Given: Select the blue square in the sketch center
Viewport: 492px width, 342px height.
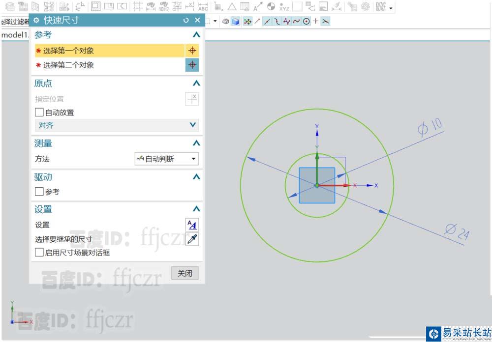Looking at the screenshot, I should (317, 185).
